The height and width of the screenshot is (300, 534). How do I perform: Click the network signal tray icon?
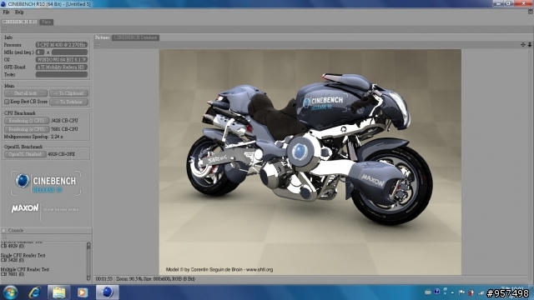(x=481, y=292)
